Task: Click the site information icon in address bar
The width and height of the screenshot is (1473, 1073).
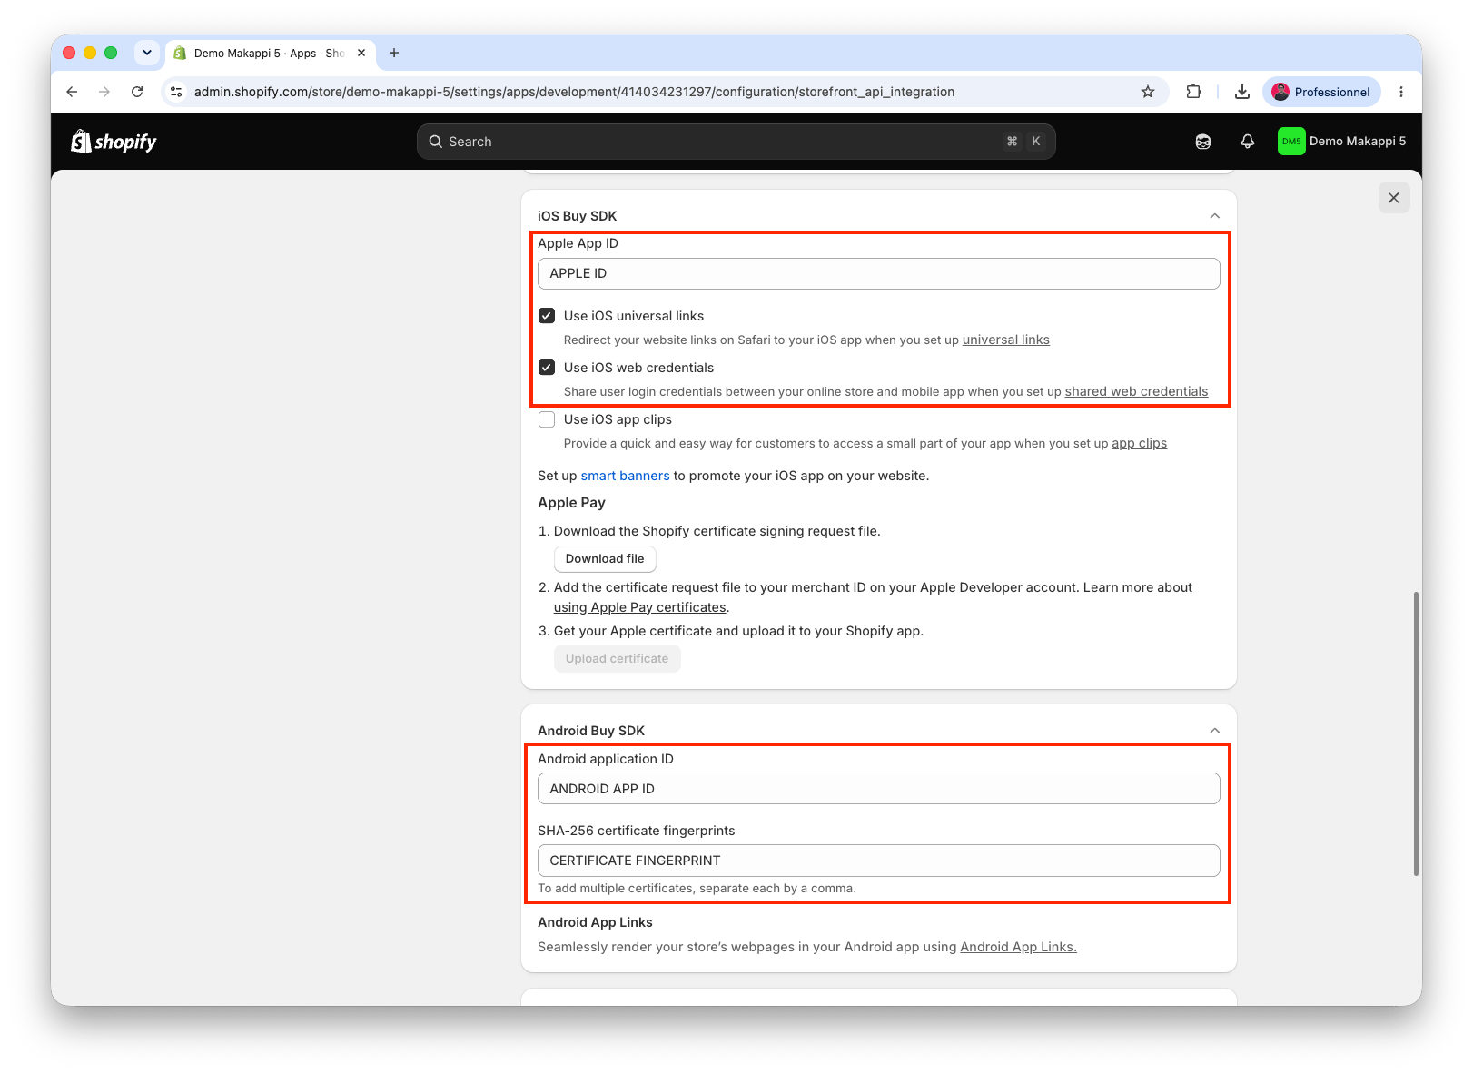Action: 177,92
